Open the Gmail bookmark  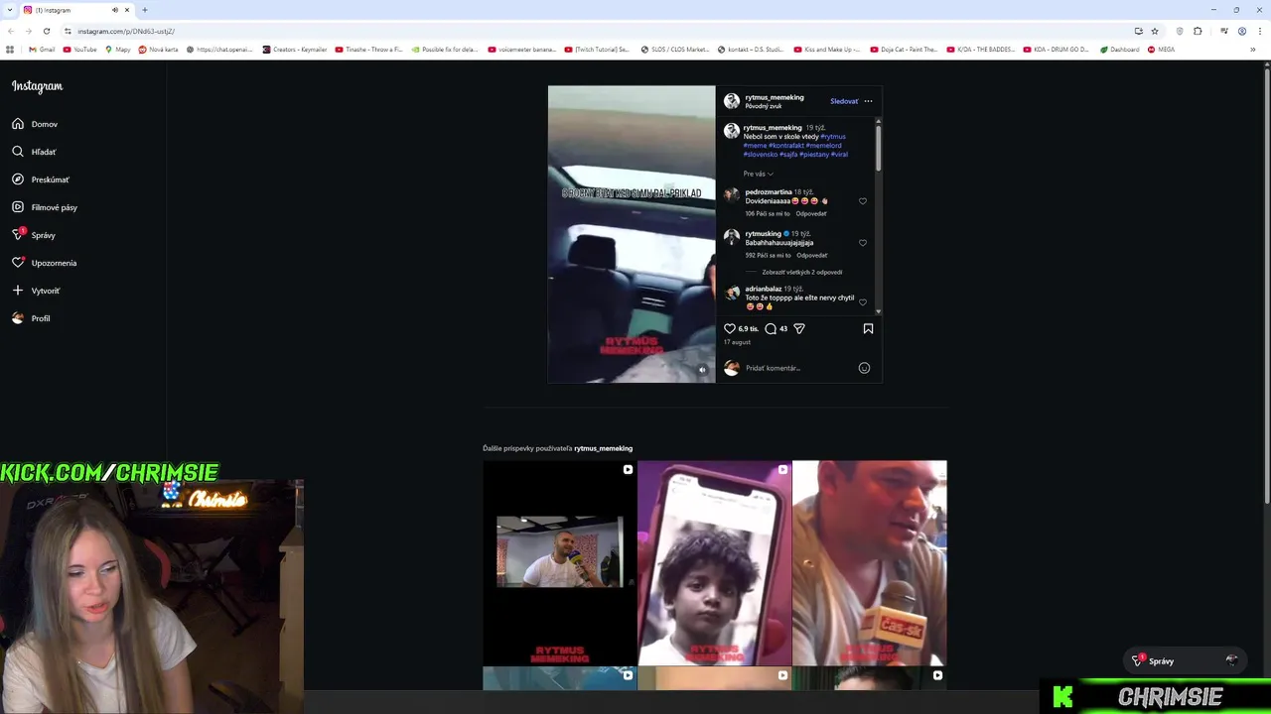tap(42, 50)
